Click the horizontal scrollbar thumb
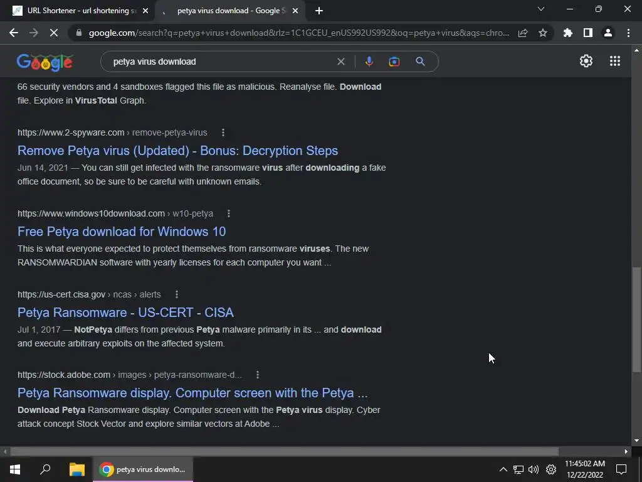The width and height of the screenshot is (642, 482). pyautogui.click(x=285, y=452)
